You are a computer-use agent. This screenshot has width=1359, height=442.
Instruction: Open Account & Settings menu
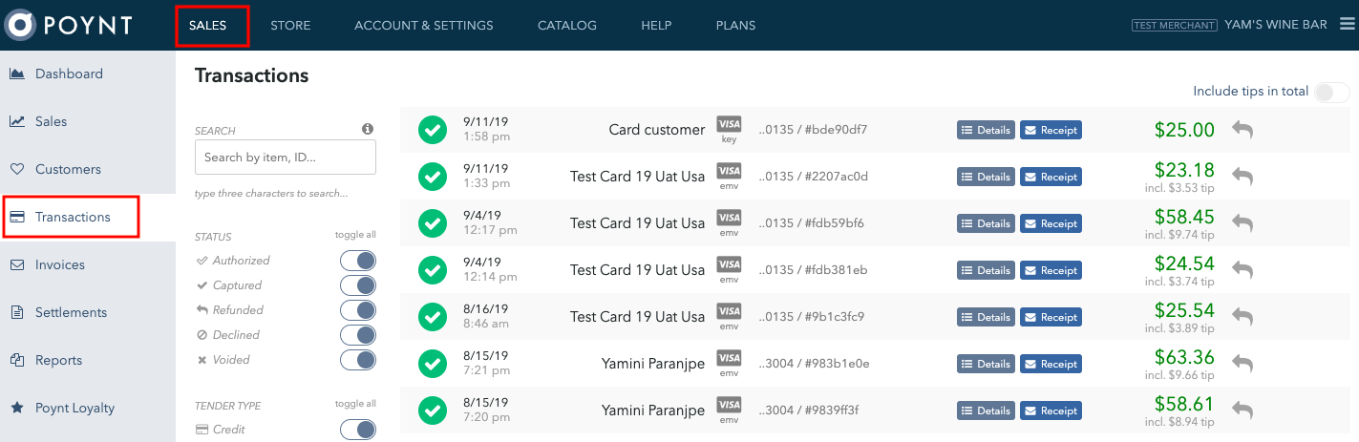point(424,26)
